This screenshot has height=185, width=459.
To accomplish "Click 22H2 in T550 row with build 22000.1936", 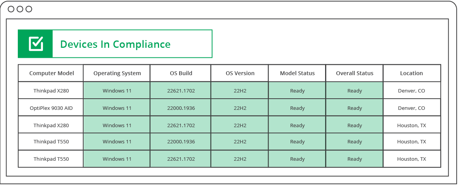I will 240,141.
